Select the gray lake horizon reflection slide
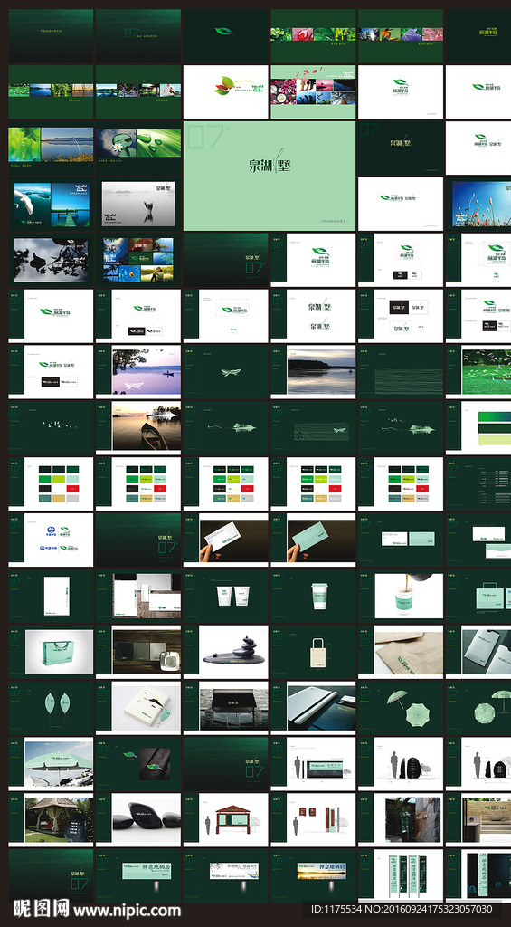The height and width of the screenshot is (927, 511). (x=313, y=371)
